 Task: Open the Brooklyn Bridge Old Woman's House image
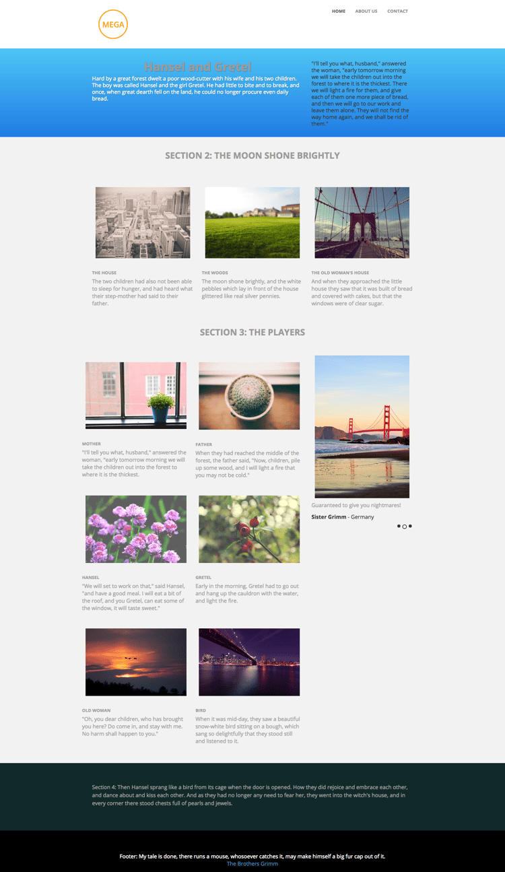pyautogui.click(x=362, y=223)
